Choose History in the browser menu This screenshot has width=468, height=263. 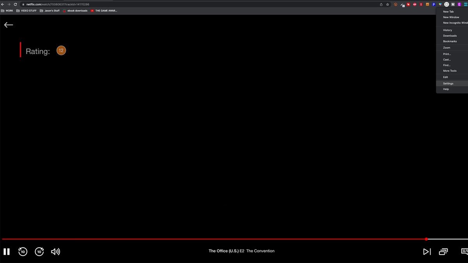[447, 30]
